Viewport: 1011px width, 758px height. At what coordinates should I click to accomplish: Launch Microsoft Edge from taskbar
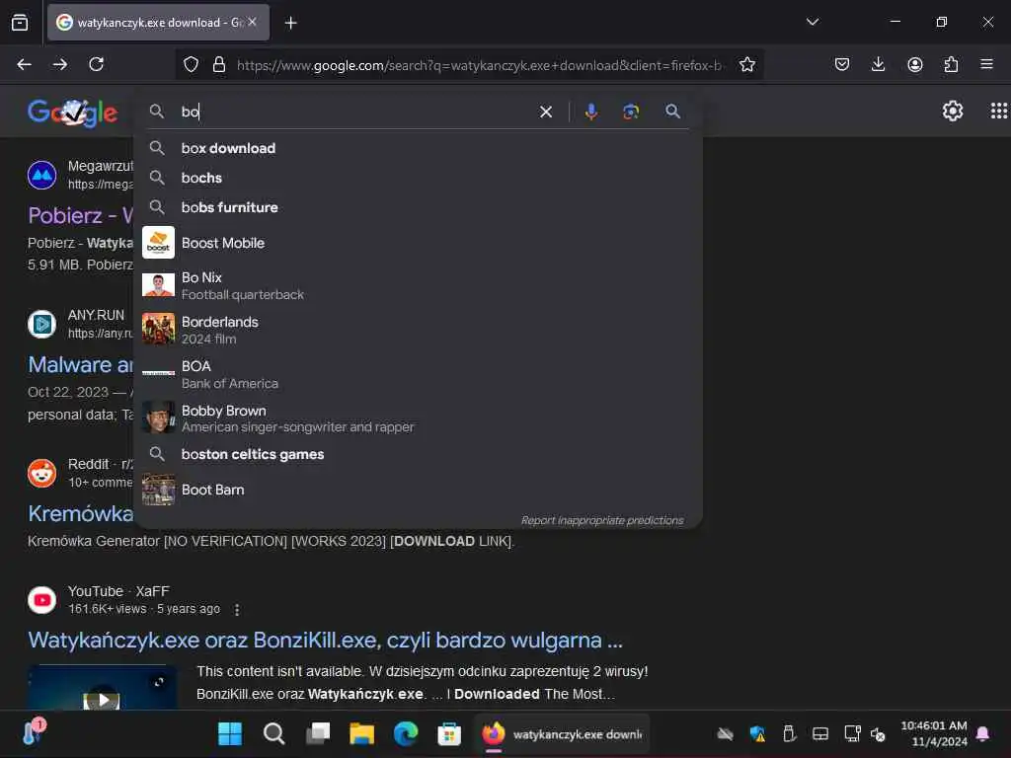point(406,733)
